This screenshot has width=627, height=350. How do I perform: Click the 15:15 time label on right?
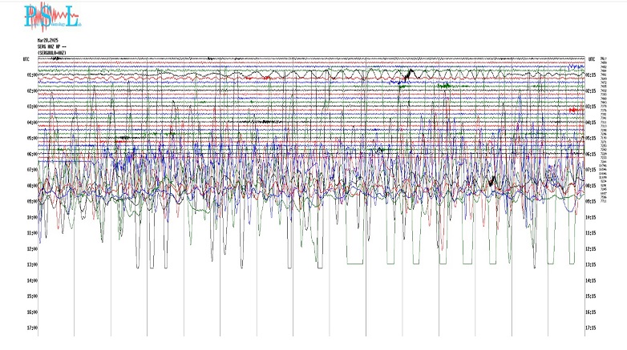pyautogui.click(x=590, y=296)
